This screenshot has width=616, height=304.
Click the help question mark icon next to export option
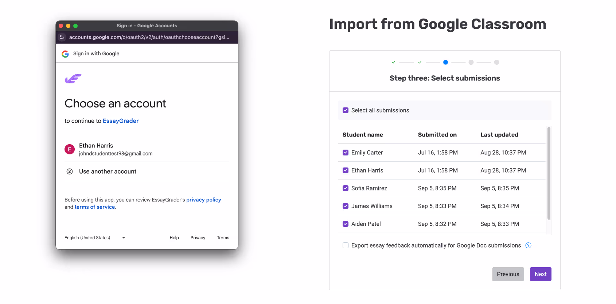528,245
